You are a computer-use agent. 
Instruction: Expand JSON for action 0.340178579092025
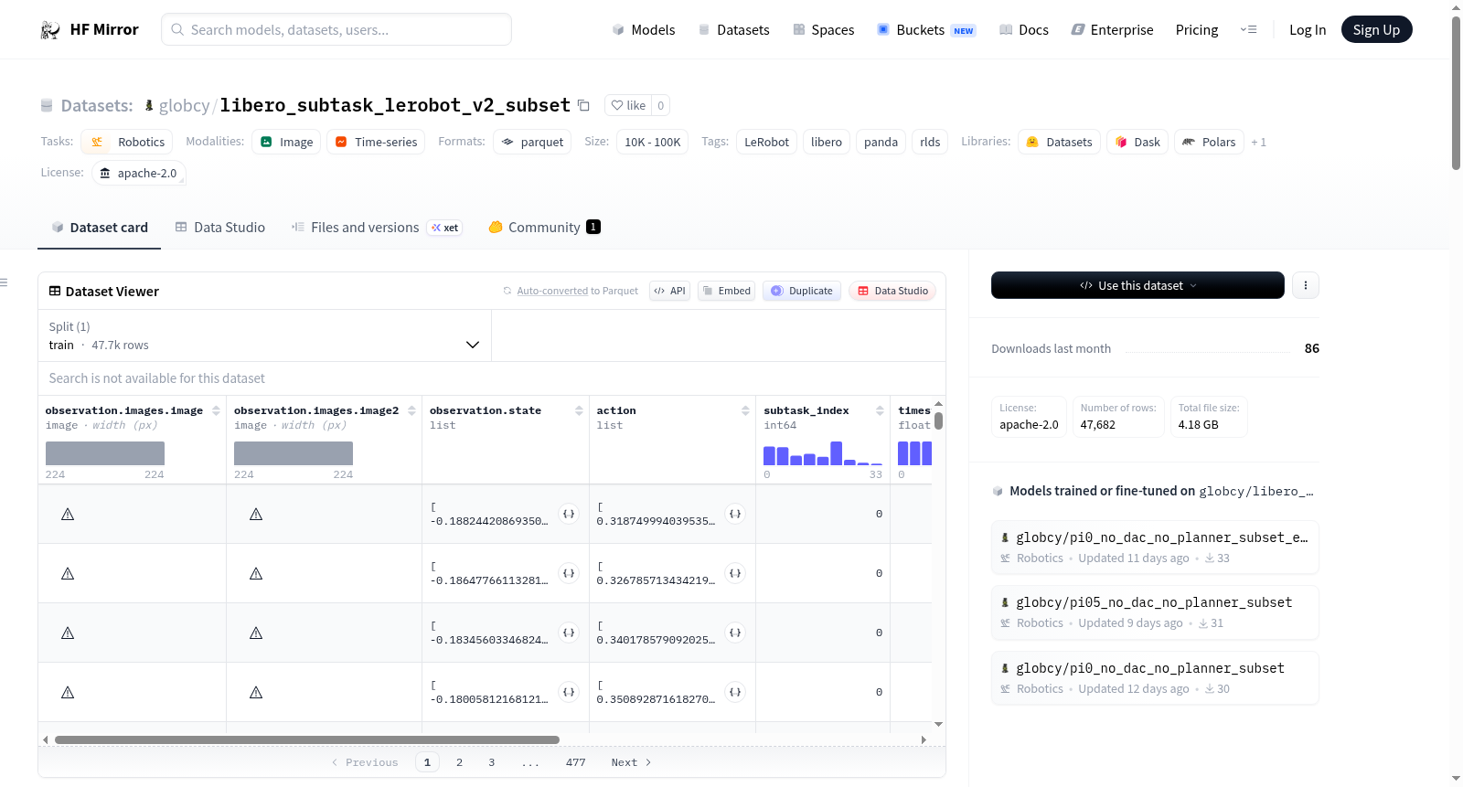pos(735,633)
